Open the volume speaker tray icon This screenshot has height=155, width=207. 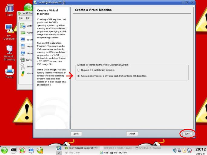point(175,150)
